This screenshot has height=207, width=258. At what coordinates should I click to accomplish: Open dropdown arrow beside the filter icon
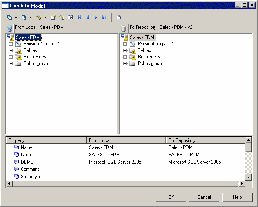(46, 17)
